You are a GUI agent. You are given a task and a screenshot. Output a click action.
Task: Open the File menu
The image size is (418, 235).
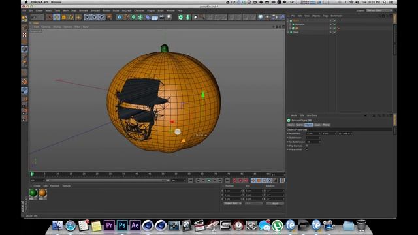tap(24, 10)
